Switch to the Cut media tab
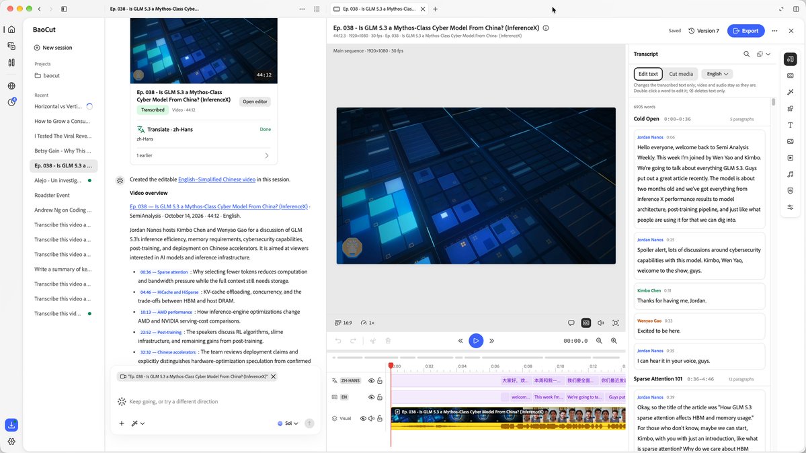This screenshot has width=806, height=453. (x=680, y=74)
